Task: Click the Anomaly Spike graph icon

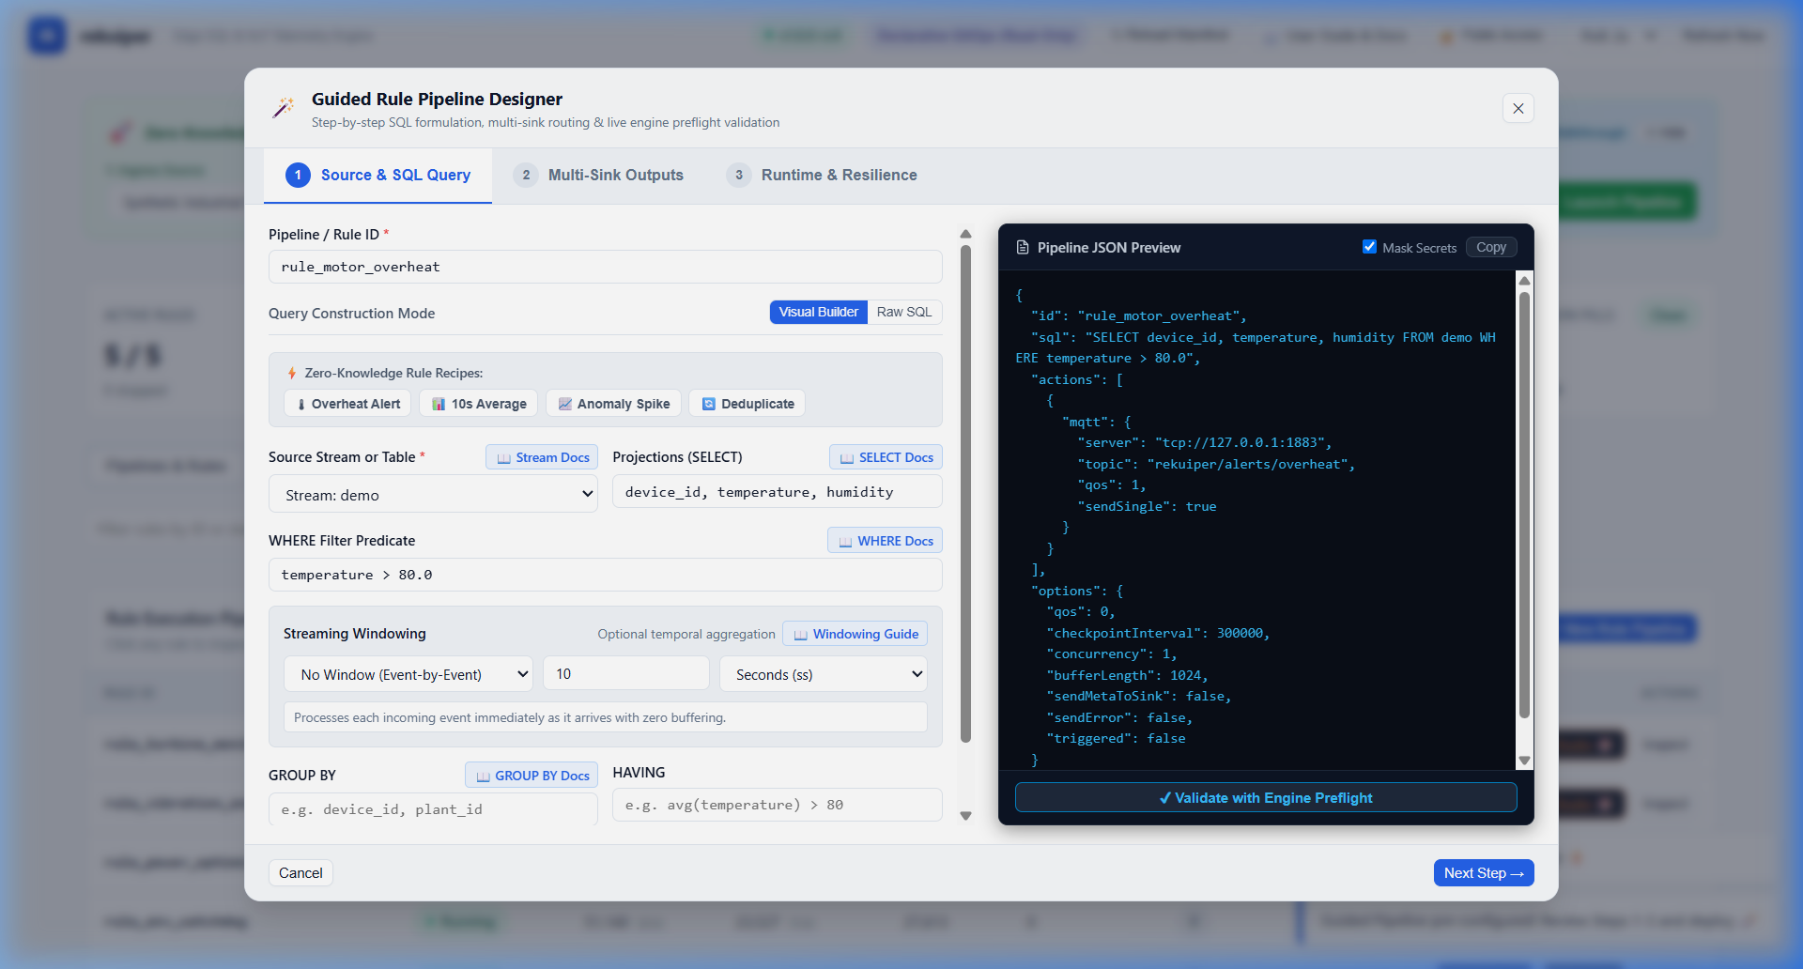Action: click(x=564, y=404)
